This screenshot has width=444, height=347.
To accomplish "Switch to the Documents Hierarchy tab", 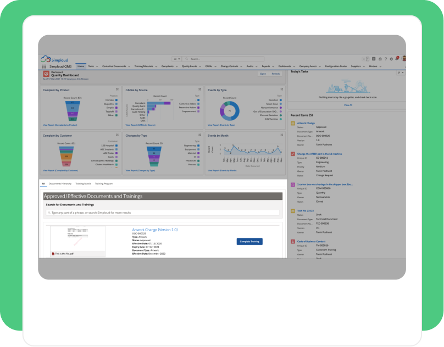I will pos(60,184).
